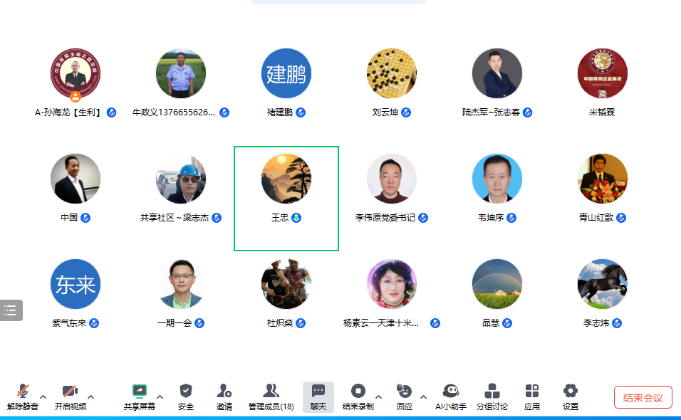Toggle 解除静音 microphone button
Image resolution: width=681 pixels, height=420 pixels.
coord(23,397)
